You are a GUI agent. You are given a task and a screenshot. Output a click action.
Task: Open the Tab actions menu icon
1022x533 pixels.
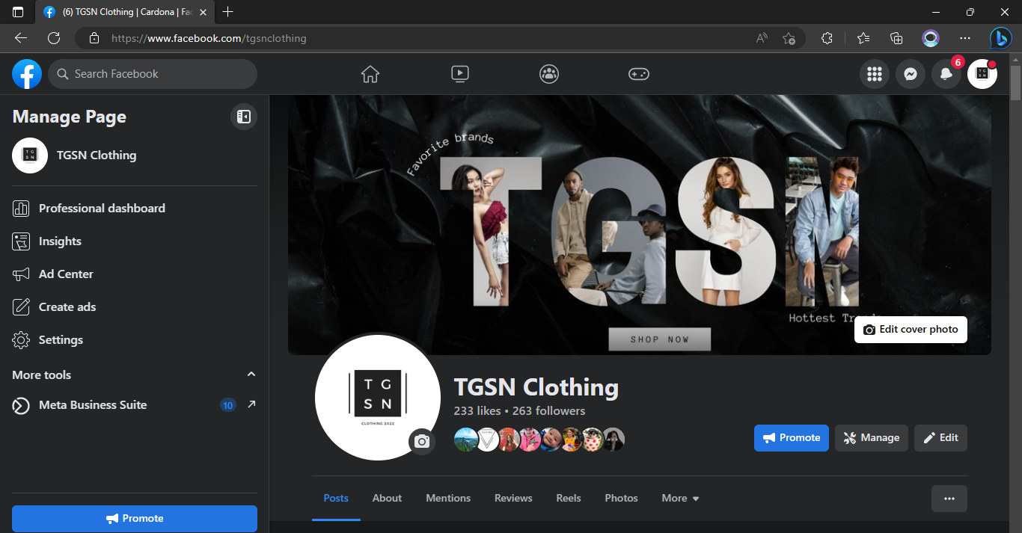pyautogui.click(x=18, y=12)
